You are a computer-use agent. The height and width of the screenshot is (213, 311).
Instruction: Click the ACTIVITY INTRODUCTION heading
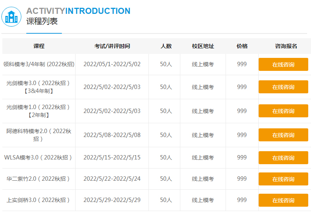(x=78, y=11)
